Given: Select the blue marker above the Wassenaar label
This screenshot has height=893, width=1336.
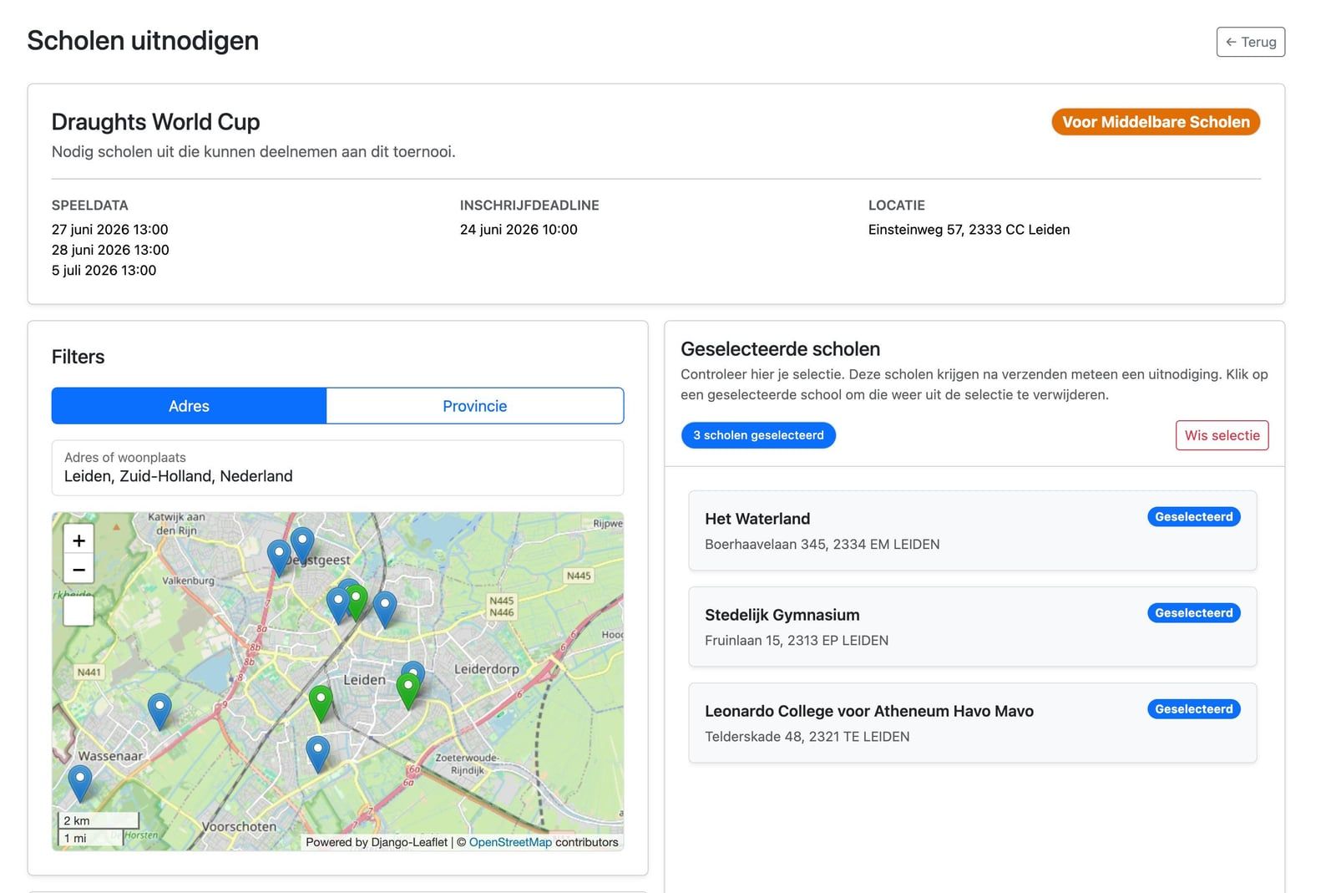Looking at the screenshot, I should coord(159,711).
